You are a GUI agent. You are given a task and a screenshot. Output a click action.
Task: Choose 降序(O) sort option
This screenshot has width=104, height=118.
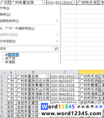[x=5, y=14]
